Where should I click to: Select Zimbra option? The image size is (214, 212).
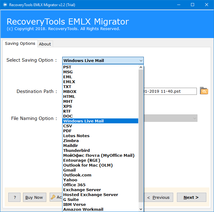100,141
